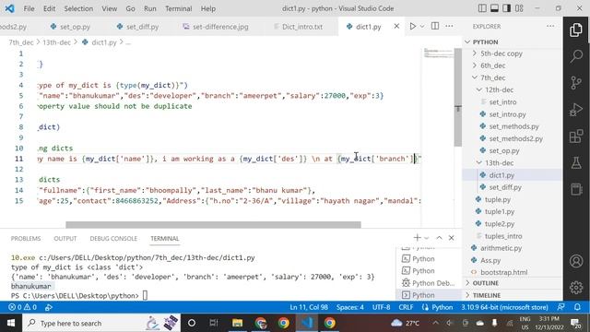The image size is (590, 332).
Task: Toggle Primary Side Bar layout icon
Action: coord(482,8)
